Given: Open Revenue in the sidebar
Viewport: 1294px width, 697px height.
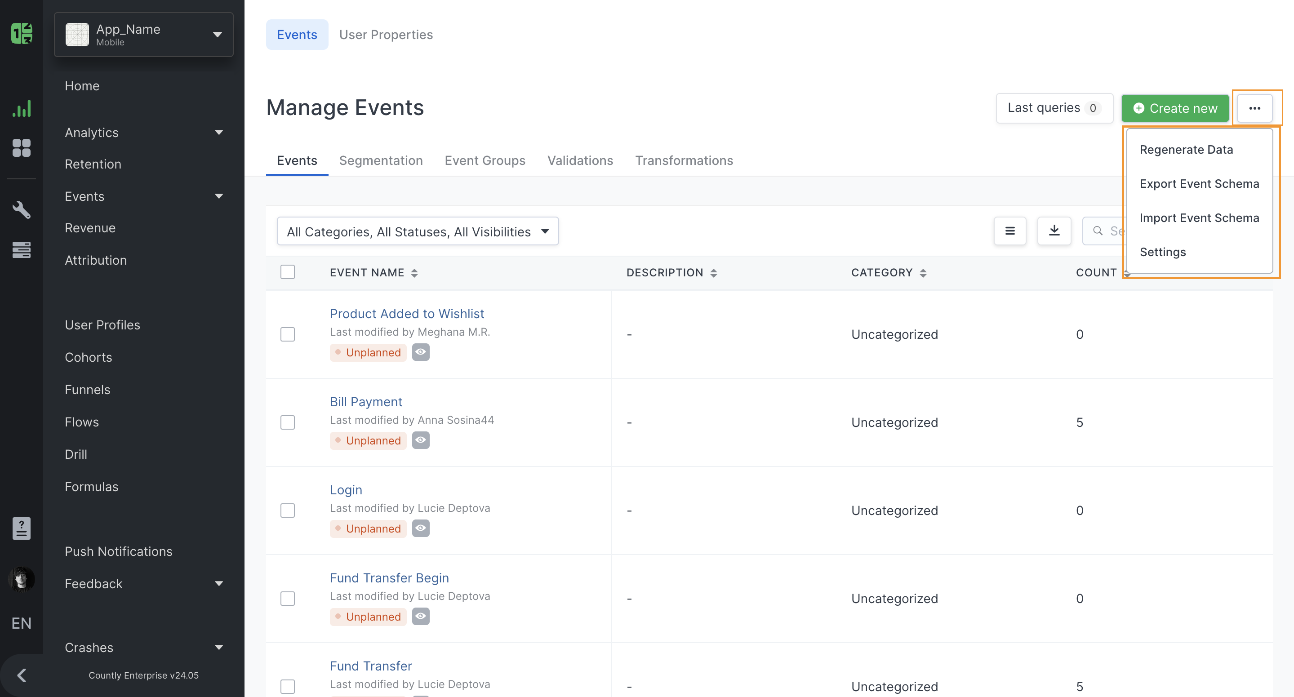Looking at the screenshot, I should (90, 228).
